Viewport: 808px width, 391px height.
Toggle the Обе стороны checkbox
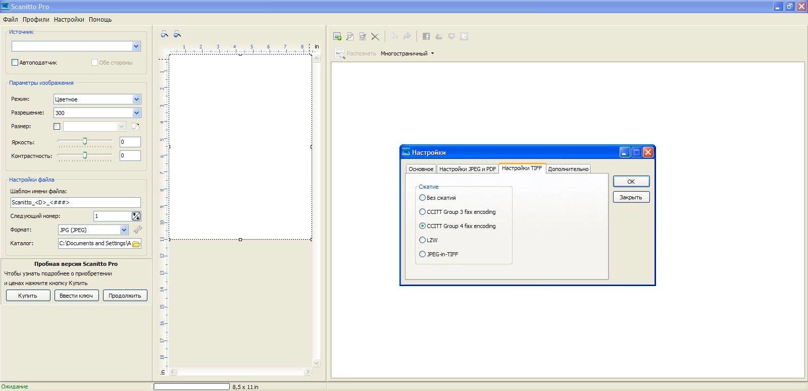(94, 63)
